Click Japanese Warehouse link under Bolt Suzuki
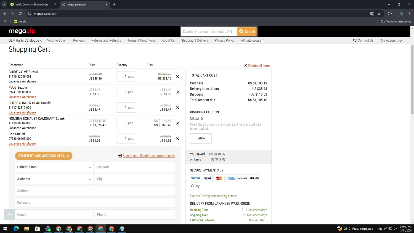414x233 pixels. (22, 144)
